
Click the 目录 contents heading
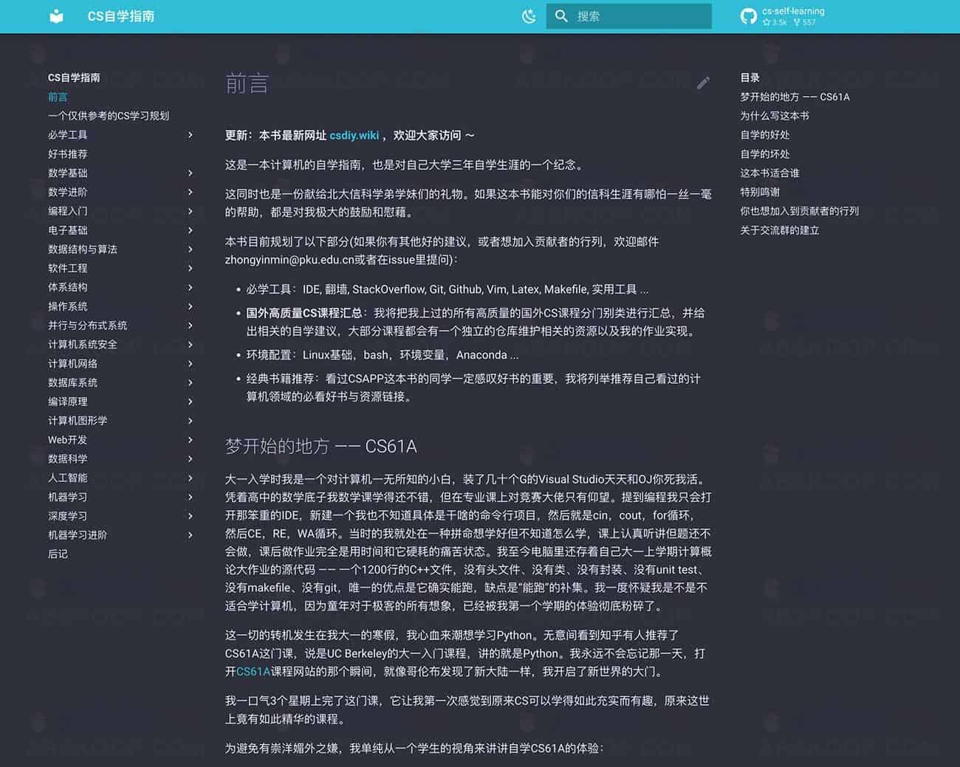pos(750,78)
